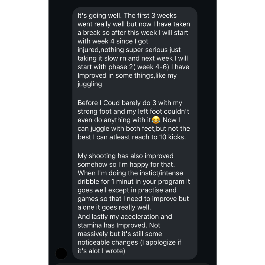Click the "injured,nothing super serious" line
Viewport: 265px width, 265px height.
click(129, 50)
